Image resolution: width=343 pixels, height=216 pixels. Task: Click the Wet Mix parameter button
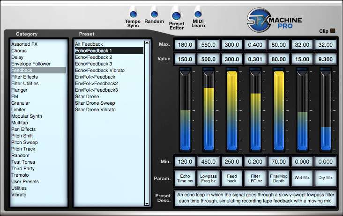click(x=302, y=178)
